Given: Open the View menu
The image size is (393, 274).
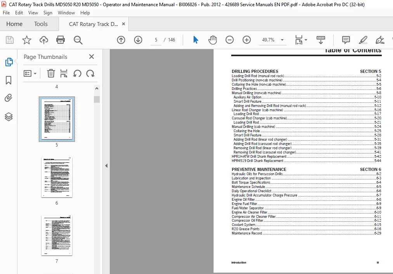Looking at the screenshot, I should [x=33, y=12].
